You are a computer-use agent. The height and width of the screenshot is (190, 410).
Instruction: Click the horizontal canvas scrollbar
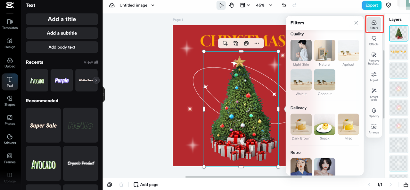pyautogui.click(x=243, y=177)
